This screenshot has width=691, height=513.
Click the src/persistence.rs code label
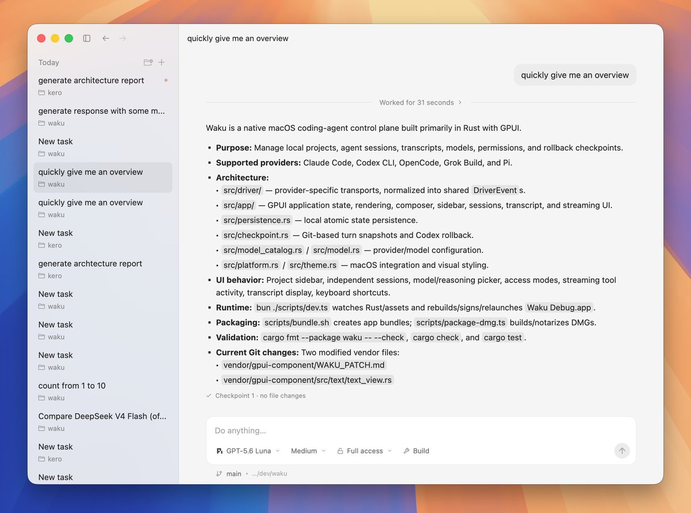tap(257, 220)
